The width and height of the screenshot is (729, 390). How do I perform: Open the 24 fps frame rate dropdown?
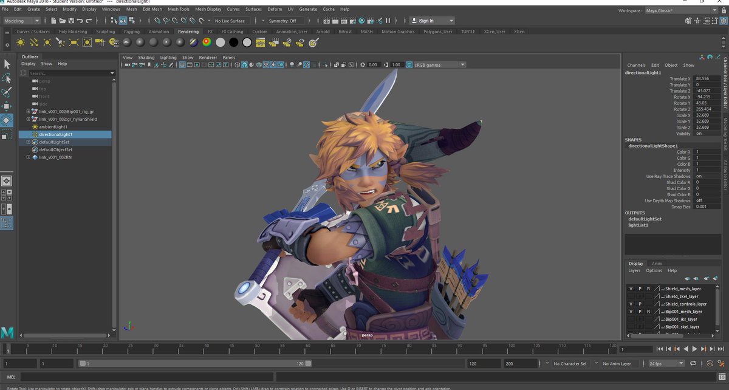click(666, 363)
